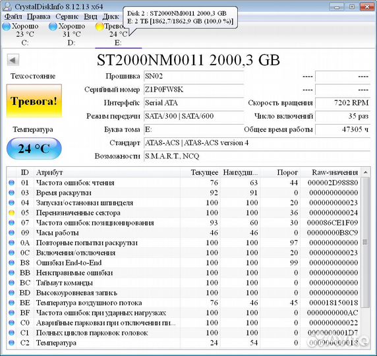The image size is (377, 356).
Task: Click the yellow Тревога! health status button
Action: tap(34, 101)
